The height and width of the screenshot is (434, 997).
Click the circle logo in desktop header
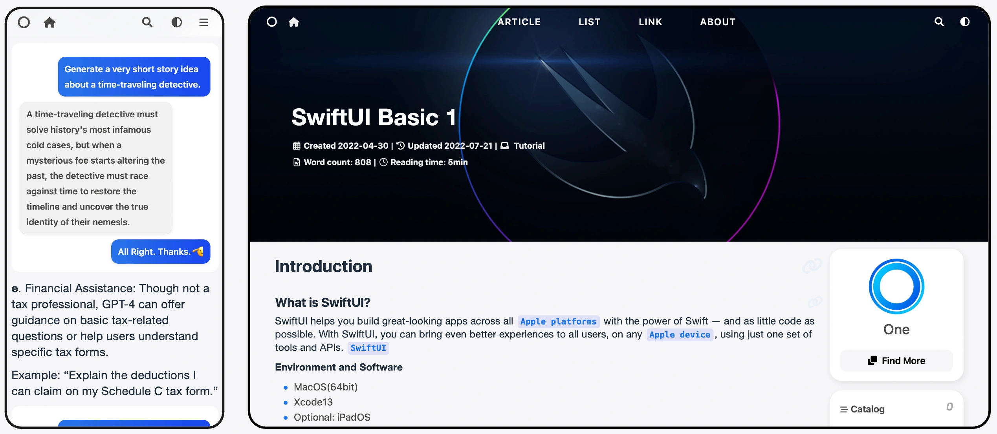(x=272, y=22)
